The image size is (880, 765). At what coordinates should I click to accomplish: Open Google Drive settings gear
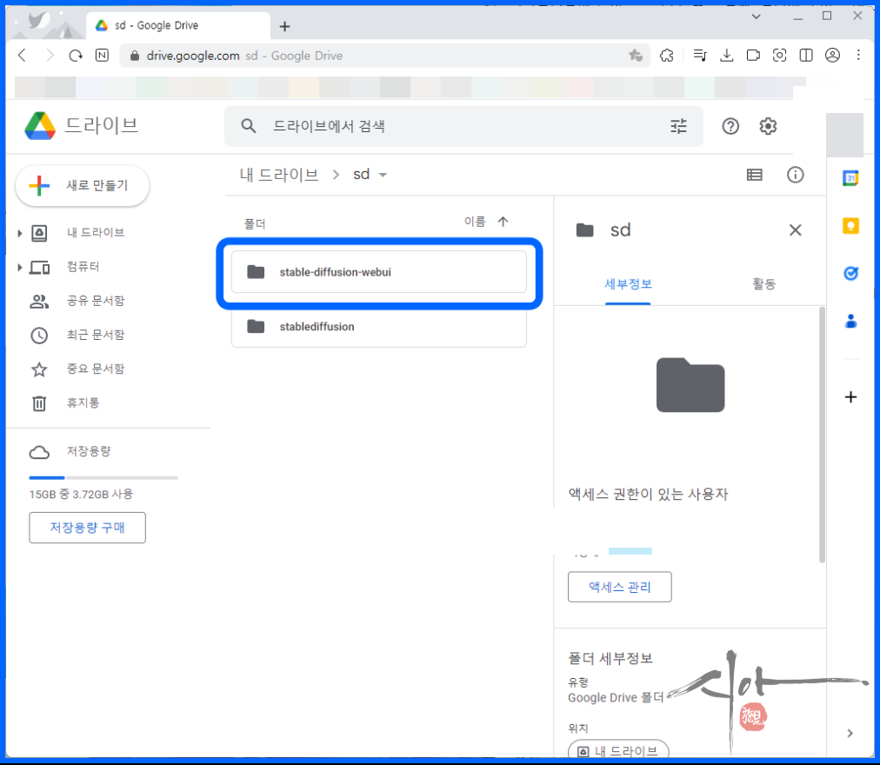tap(768, 126)
